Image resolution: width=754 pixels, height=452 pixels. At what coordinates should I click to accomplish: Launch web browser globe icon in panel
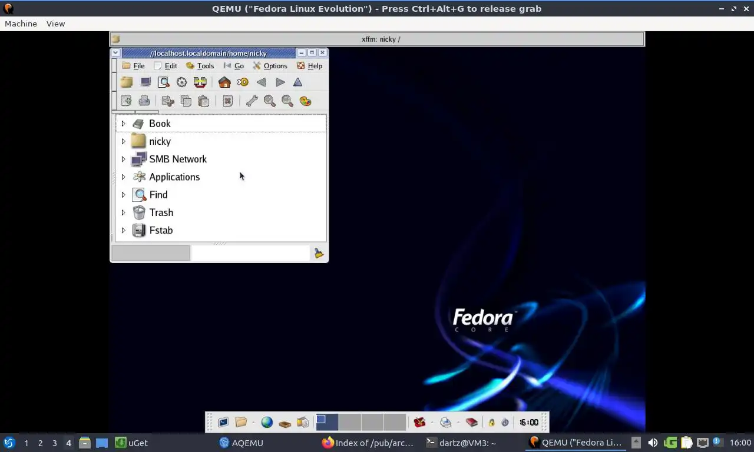(267, 423)
